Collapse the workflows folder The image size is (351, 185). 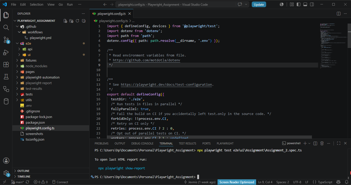[x=35, y=32]
